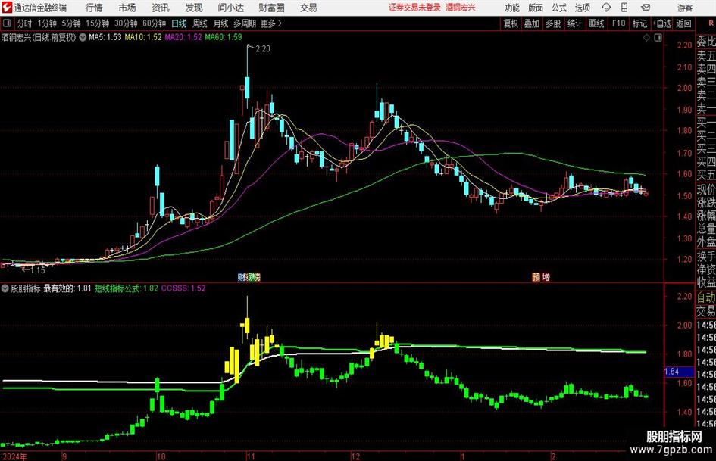
Task: Switch to the 月线 monthly period
Action: tap(221, 23)
